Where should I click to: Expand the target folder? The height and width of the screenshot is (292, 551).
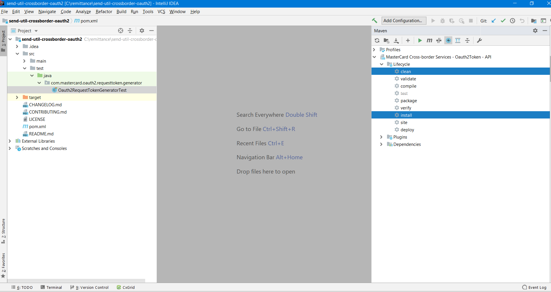[17, 98]
